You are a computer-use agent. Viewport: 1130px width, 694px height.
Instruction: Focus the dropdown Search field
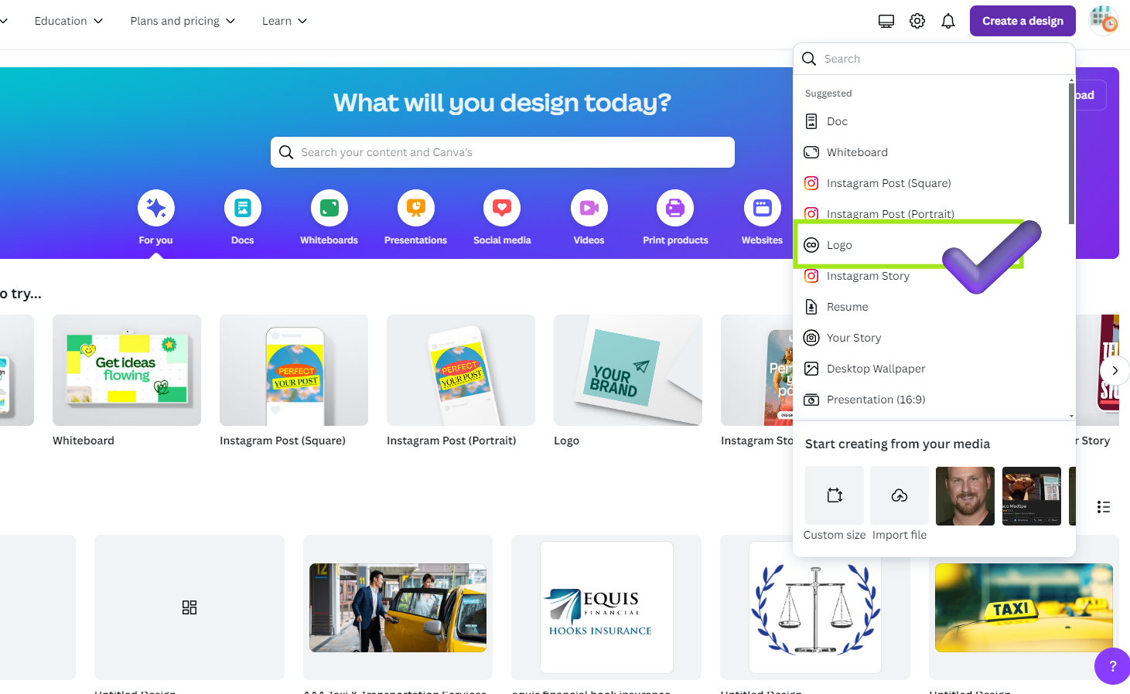(x=934, y=59)
